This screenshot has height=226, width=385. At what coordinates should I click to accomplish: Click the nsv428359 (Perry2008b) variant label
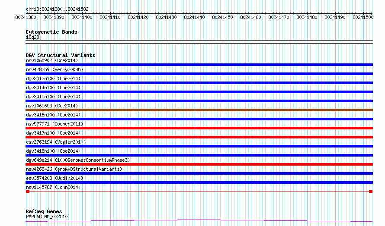tap(55, 69)
